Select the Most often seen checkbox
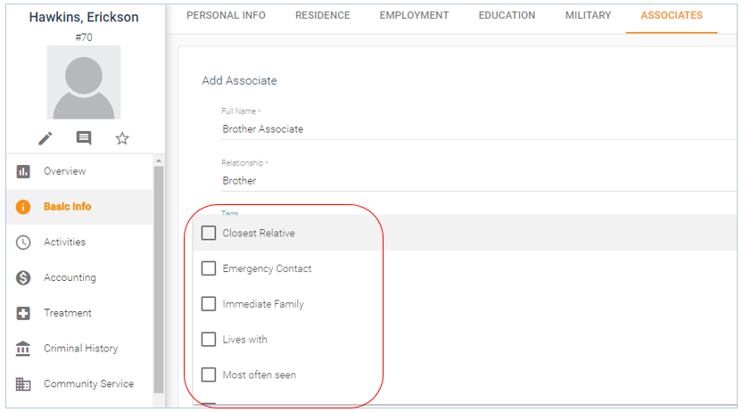743x412 pixels. [x=209, y=375]
